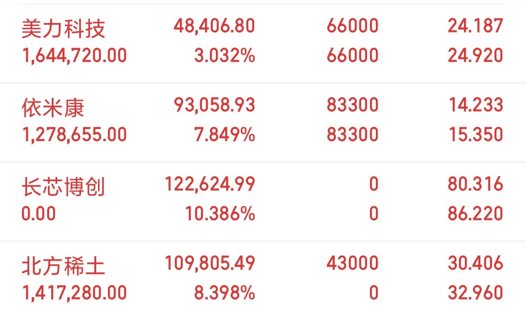Screen dimensions: 526x321
Task: Tap the 3.032% profit ratio
Action: 225,55
